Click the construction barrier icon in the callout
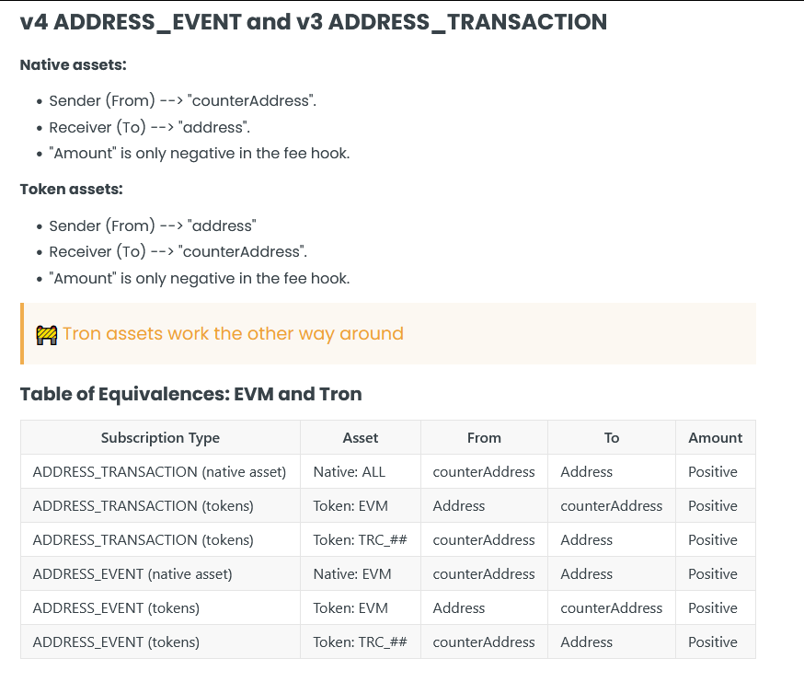 tap(47, 334)
